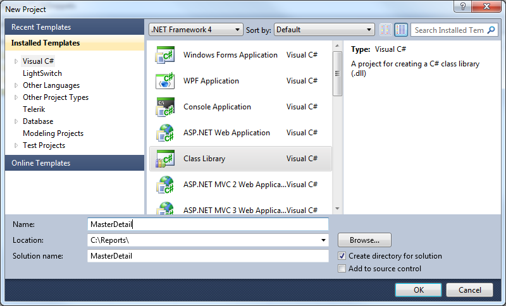The height and width of the screenshot is (306, 506).
Task: Click the ASP.NET Web Application template icon
Action: click(165, 133)
